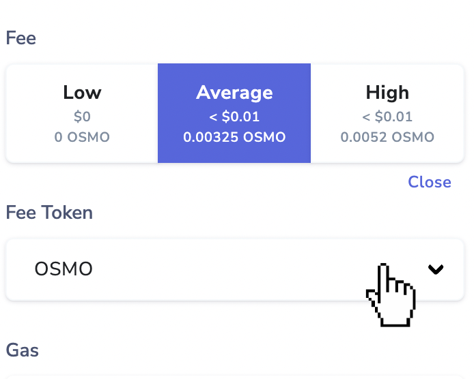The image size is (474, 379).
Task: Click the < $0.01 price under Average
Action: (x=234, y=117)
